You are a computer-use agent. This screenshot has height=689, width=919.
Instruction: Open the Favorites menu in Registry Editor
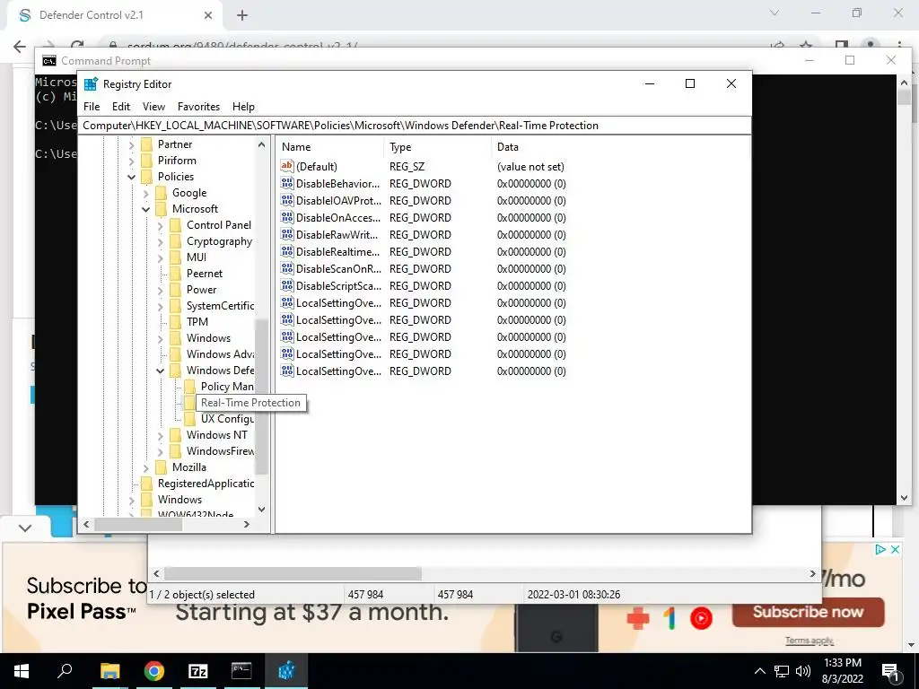pyautogui.click(x=198, y=107)
